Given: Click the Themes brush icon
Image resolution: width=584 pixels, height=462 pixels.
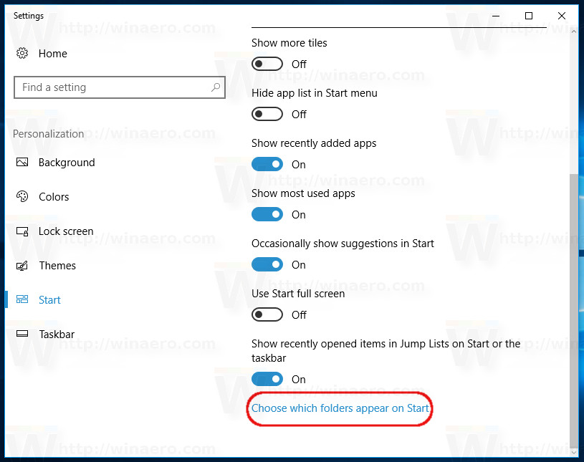Looking at the screenshot, I should (x=22, y=266).
